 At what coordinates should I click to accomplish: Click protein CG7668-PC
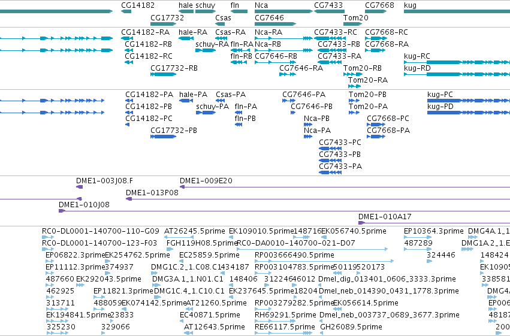[388, 119]
